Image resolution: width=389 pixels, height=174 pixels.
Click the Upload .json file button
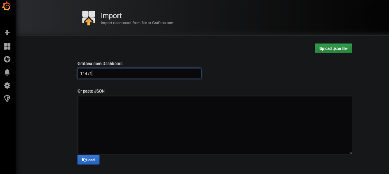(x=334, y=48)
